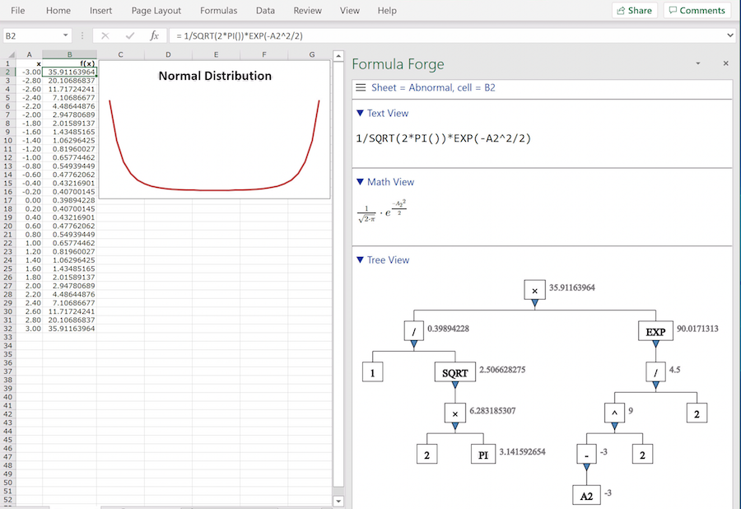Confirm formula entry with checkmark icon
The width and height of the screenshot is (741, 509).
(x=130, y=35)
